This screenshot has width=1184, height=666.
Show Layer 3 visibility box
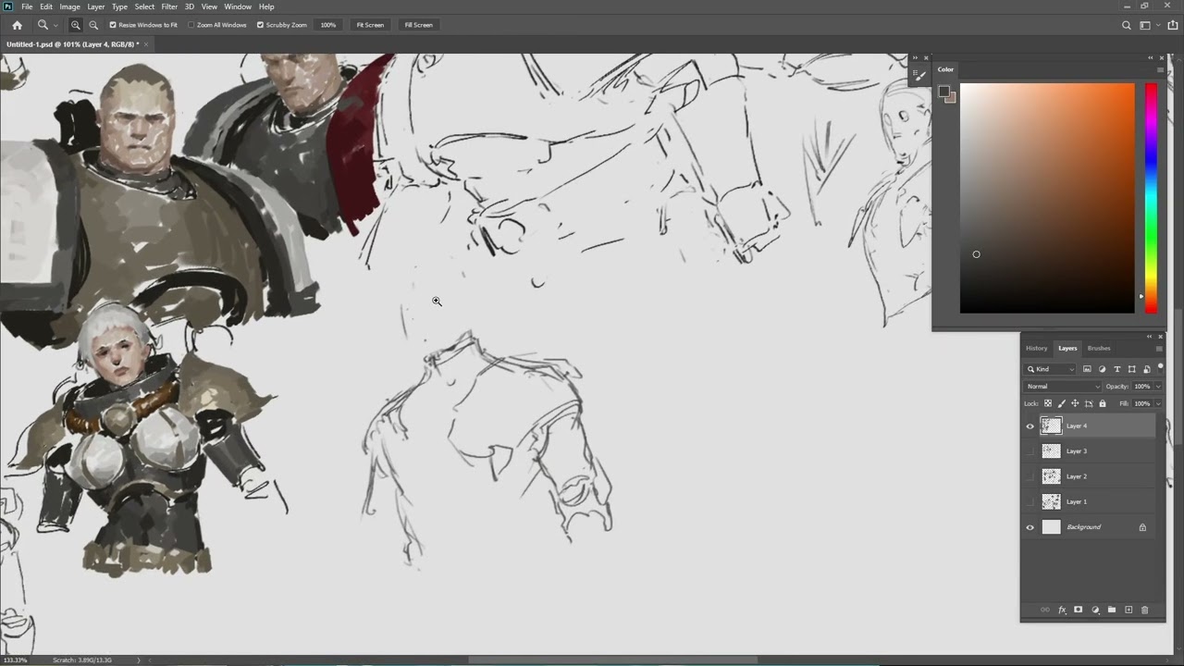tap(1030, 451)
